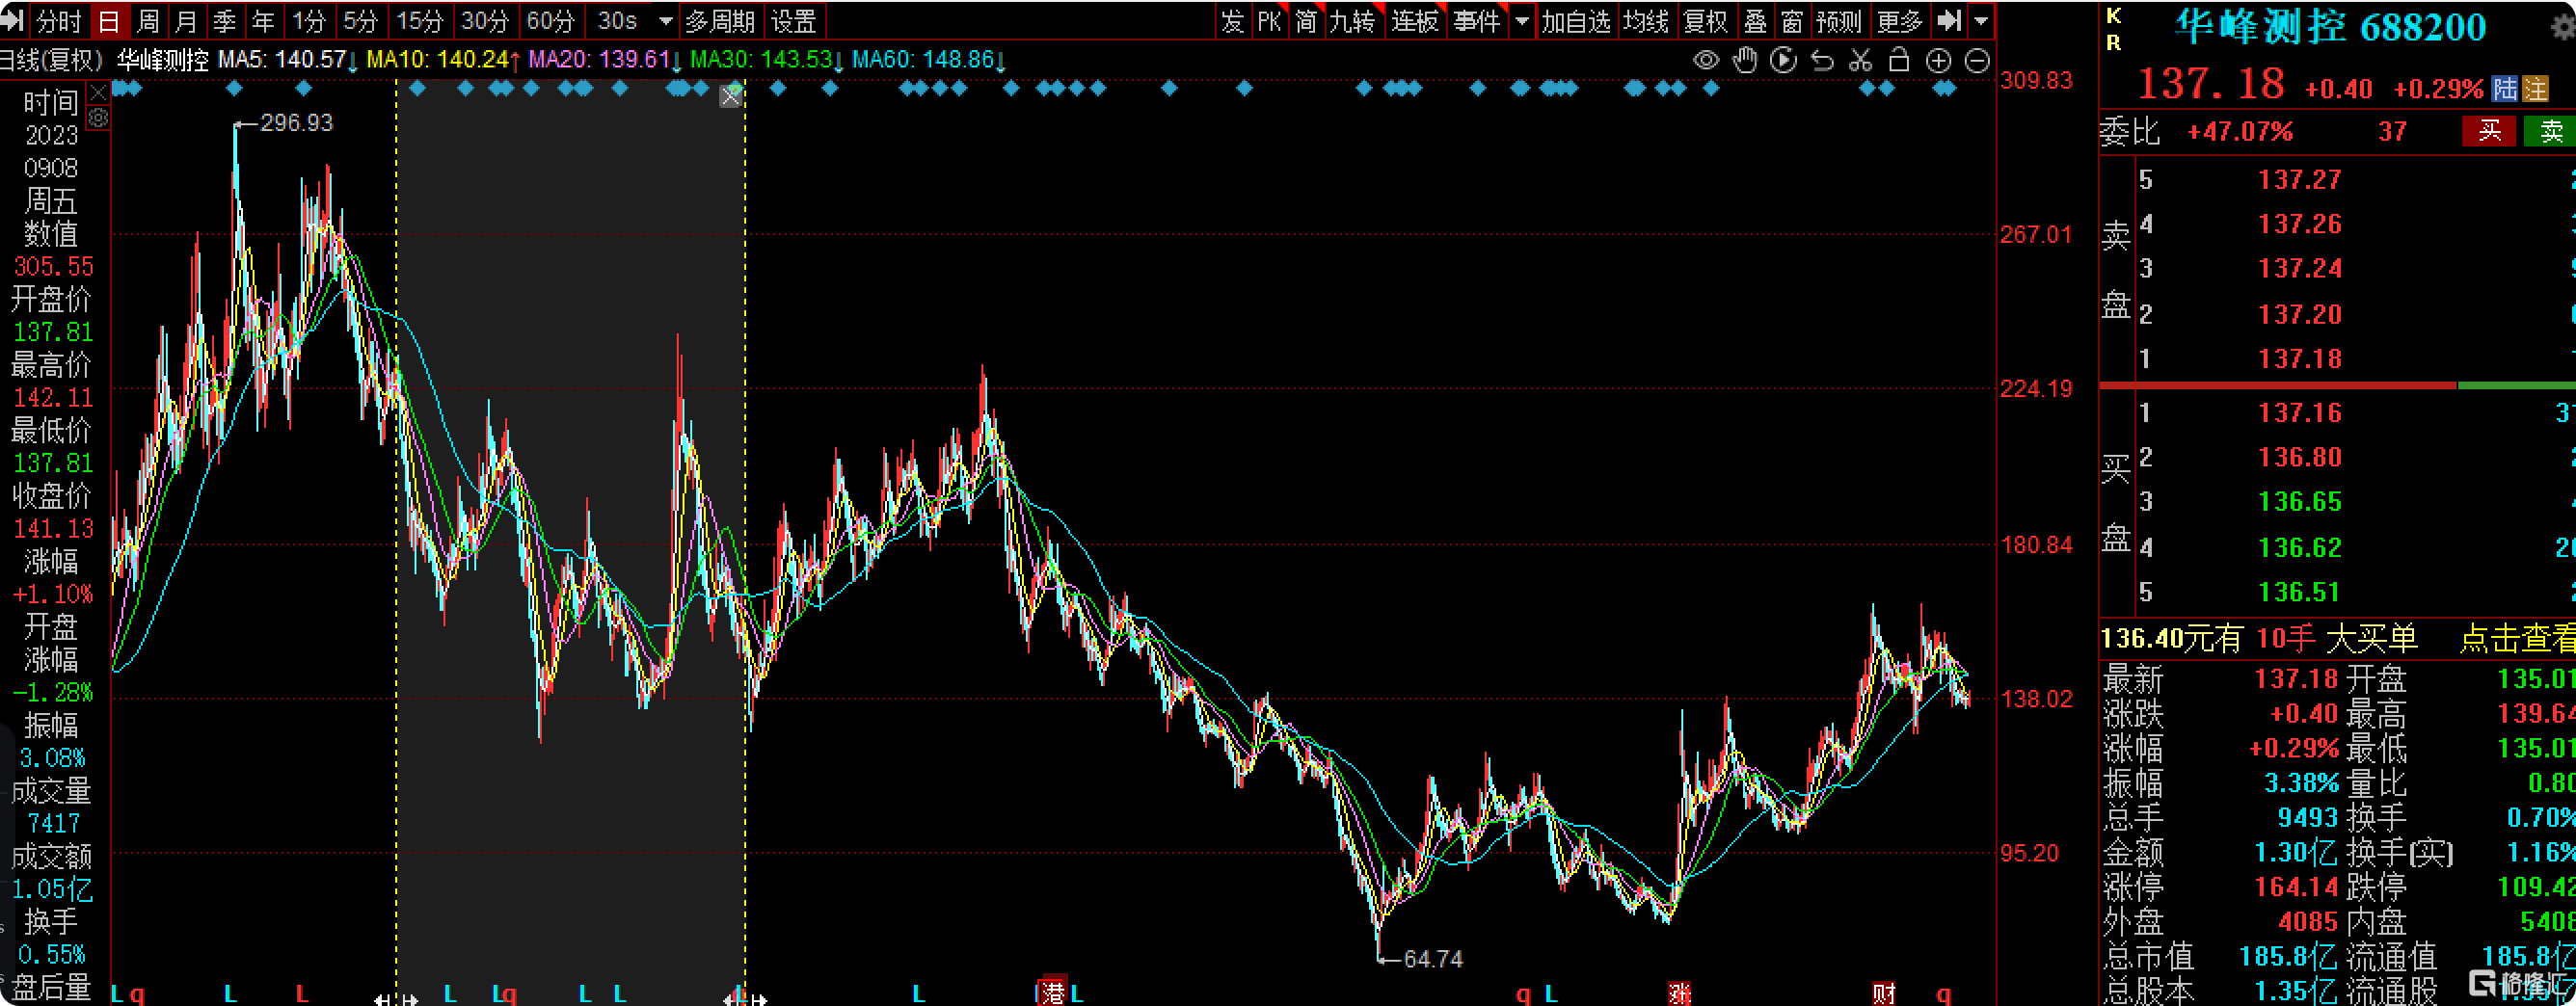Open the dropdown arrow at toolbar end
The width and height of the screenshot is (2576, 1006).
pyautogui.click(x=1981, y=21)
